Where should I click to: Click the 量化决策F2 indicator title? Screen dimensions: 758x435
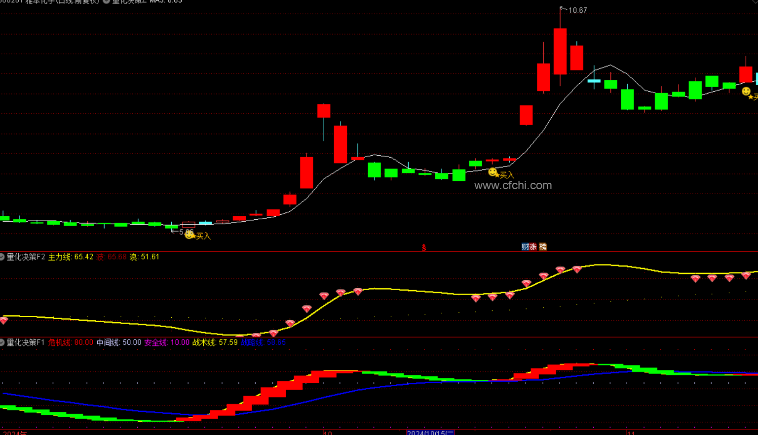26,257
